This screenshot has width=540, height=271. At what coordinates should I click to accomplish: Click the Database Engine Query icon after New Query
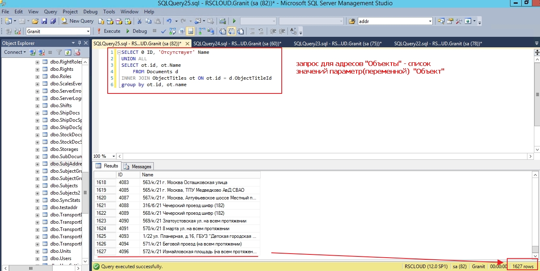101,21
